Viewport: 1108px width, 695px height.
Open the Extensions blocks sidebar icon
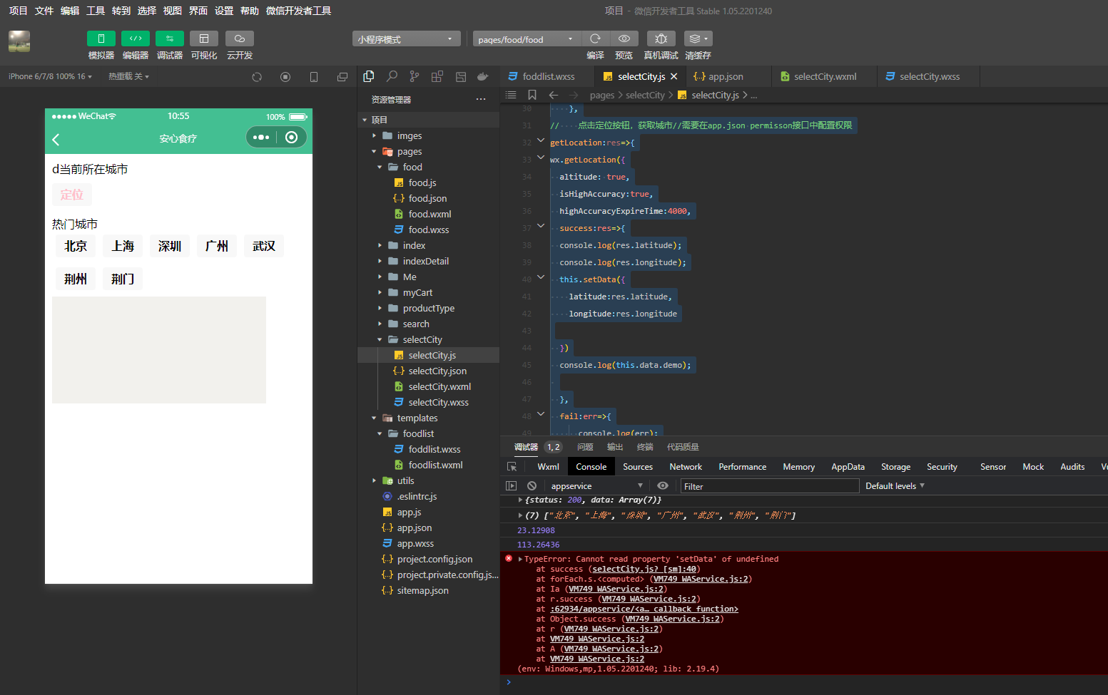click(x=437, y=76)
